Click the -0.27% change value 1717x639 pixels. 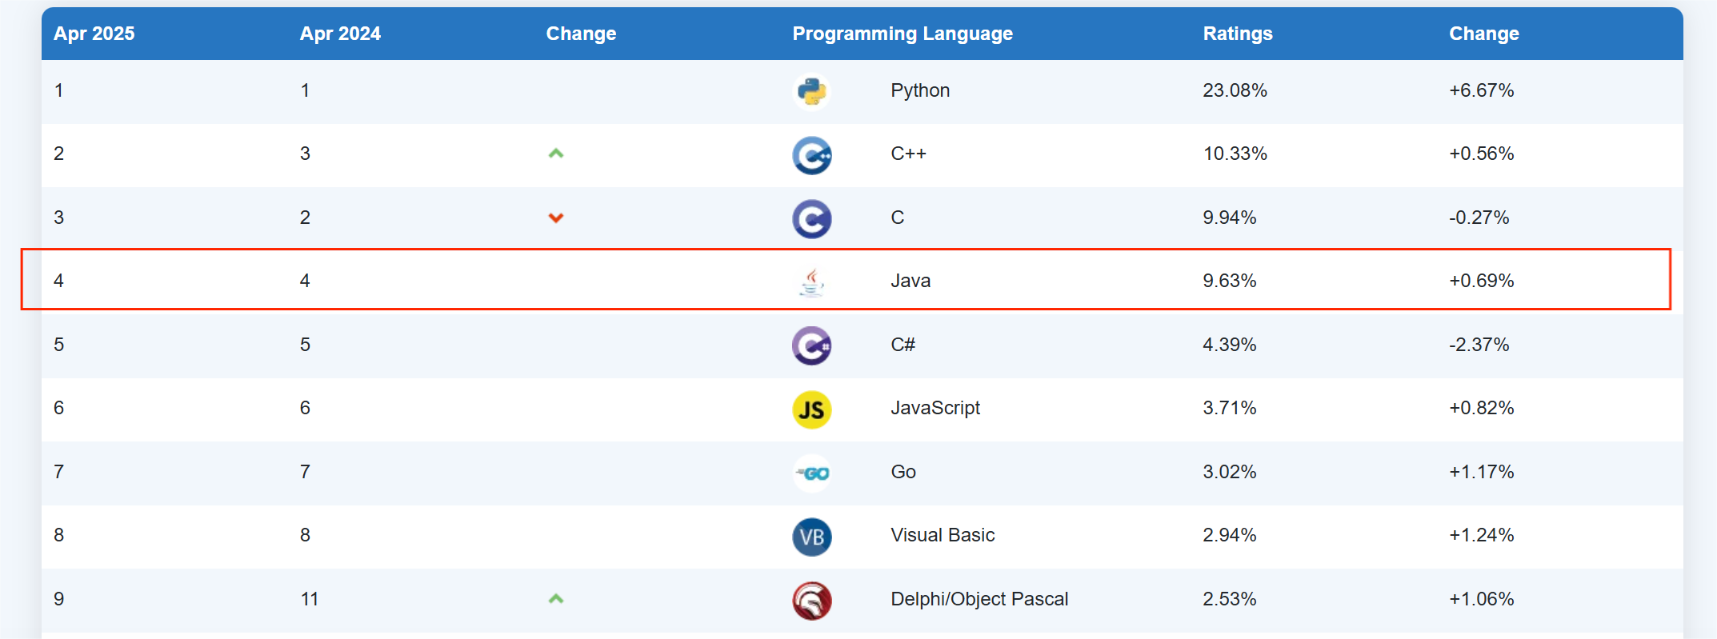tap(1479, 218)
